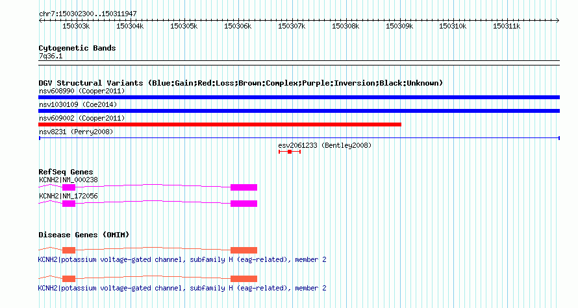
Task: Click the DGV Structural Variants track heading
Action: (240, 83)
